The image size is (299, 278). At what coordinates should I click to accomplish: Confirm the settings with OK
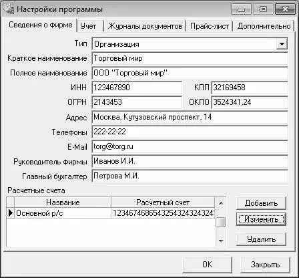tap(207, 265)
